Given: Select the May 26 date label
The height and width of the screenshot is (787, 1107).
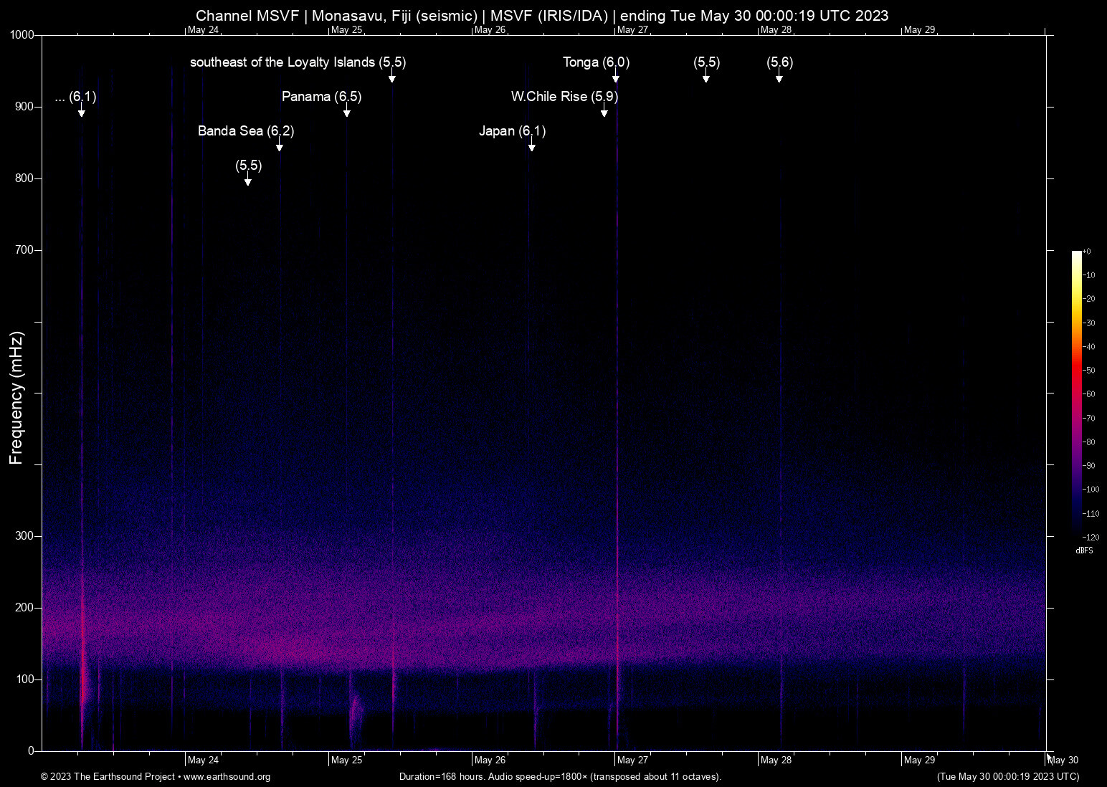Looking at the screenshot, I should click(490, 760).
